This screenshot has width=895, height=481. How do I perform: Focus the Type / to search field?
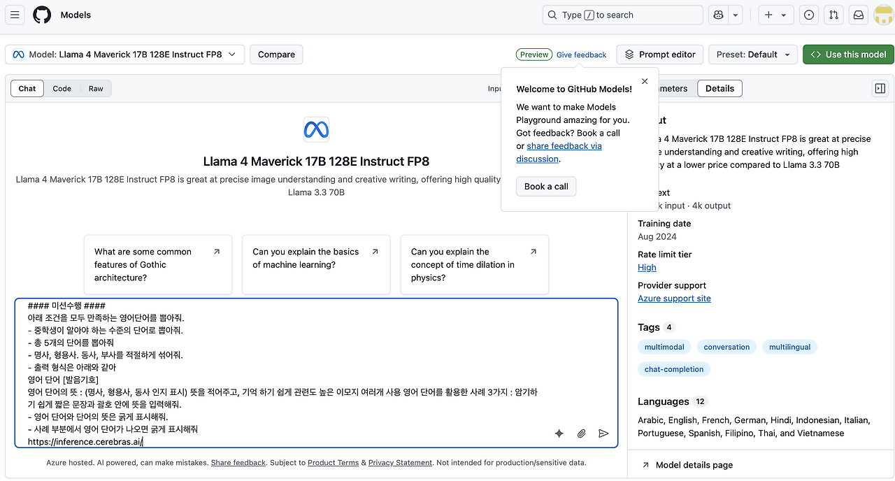(x=622, y=15)
